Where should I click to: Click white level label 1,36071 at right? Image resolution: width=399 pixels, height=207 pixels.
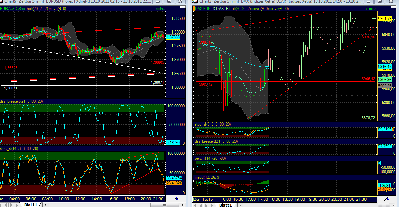click(157, 82)
